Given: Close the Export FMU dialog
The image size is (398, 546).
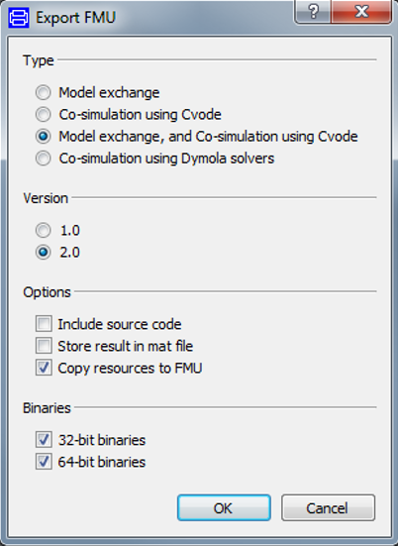Looking at the screenshot, I should coord(361,12).
